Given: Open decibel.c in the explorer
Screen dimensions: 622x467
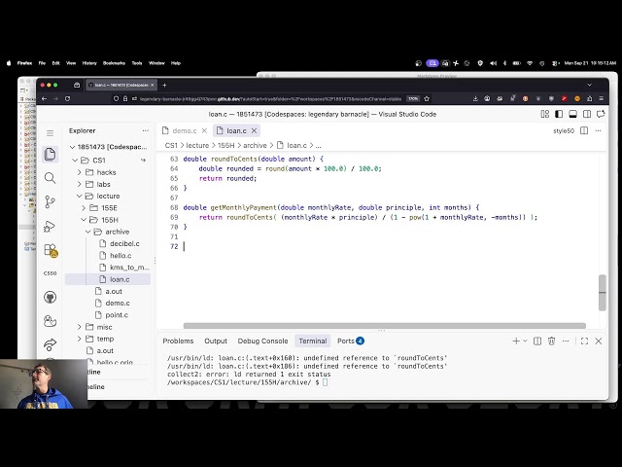Looking at the screenshot, I should tap(124, 244).
